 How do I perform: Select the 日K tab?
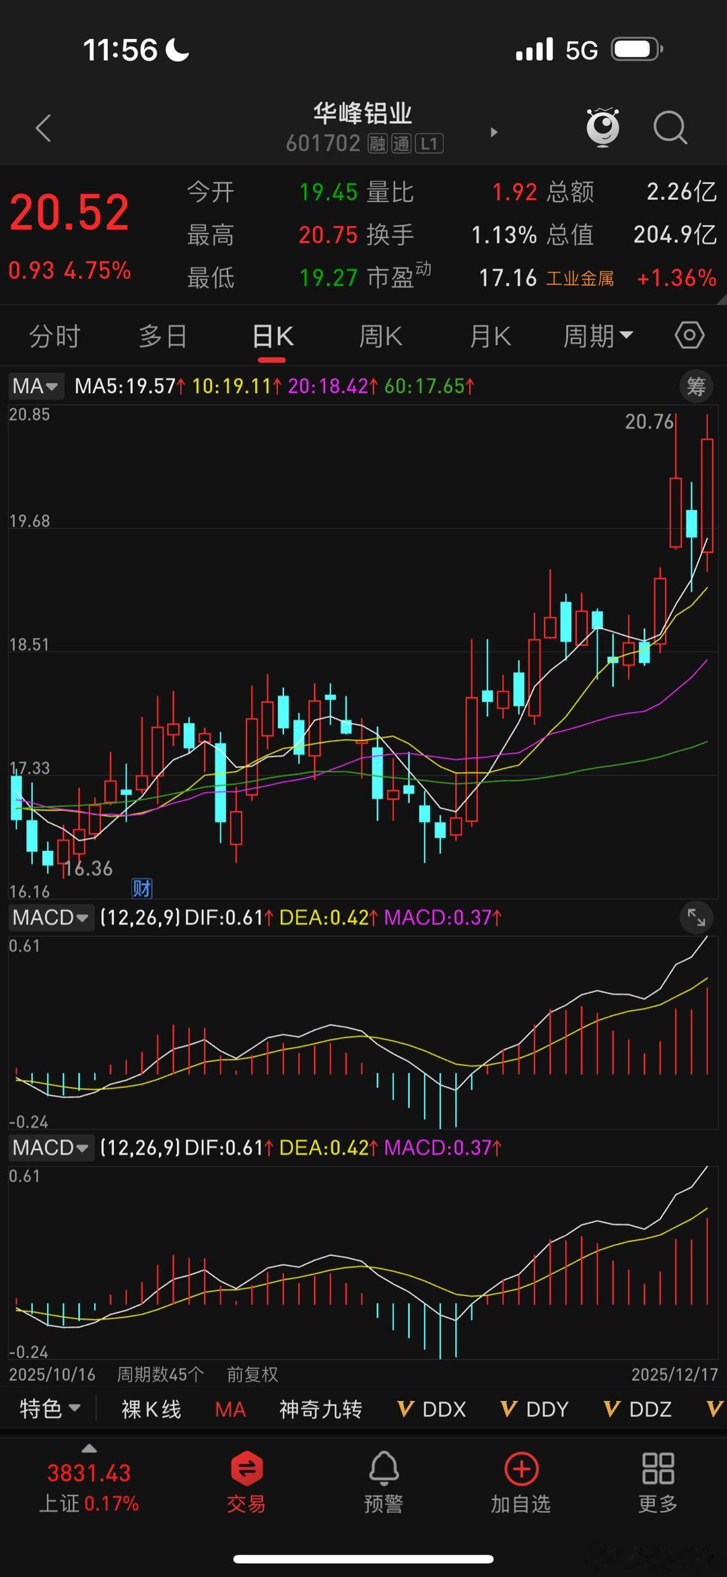pos(273,335)
